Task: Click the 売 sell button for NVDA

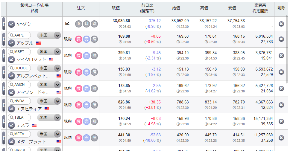Action: tap(86, 105)
